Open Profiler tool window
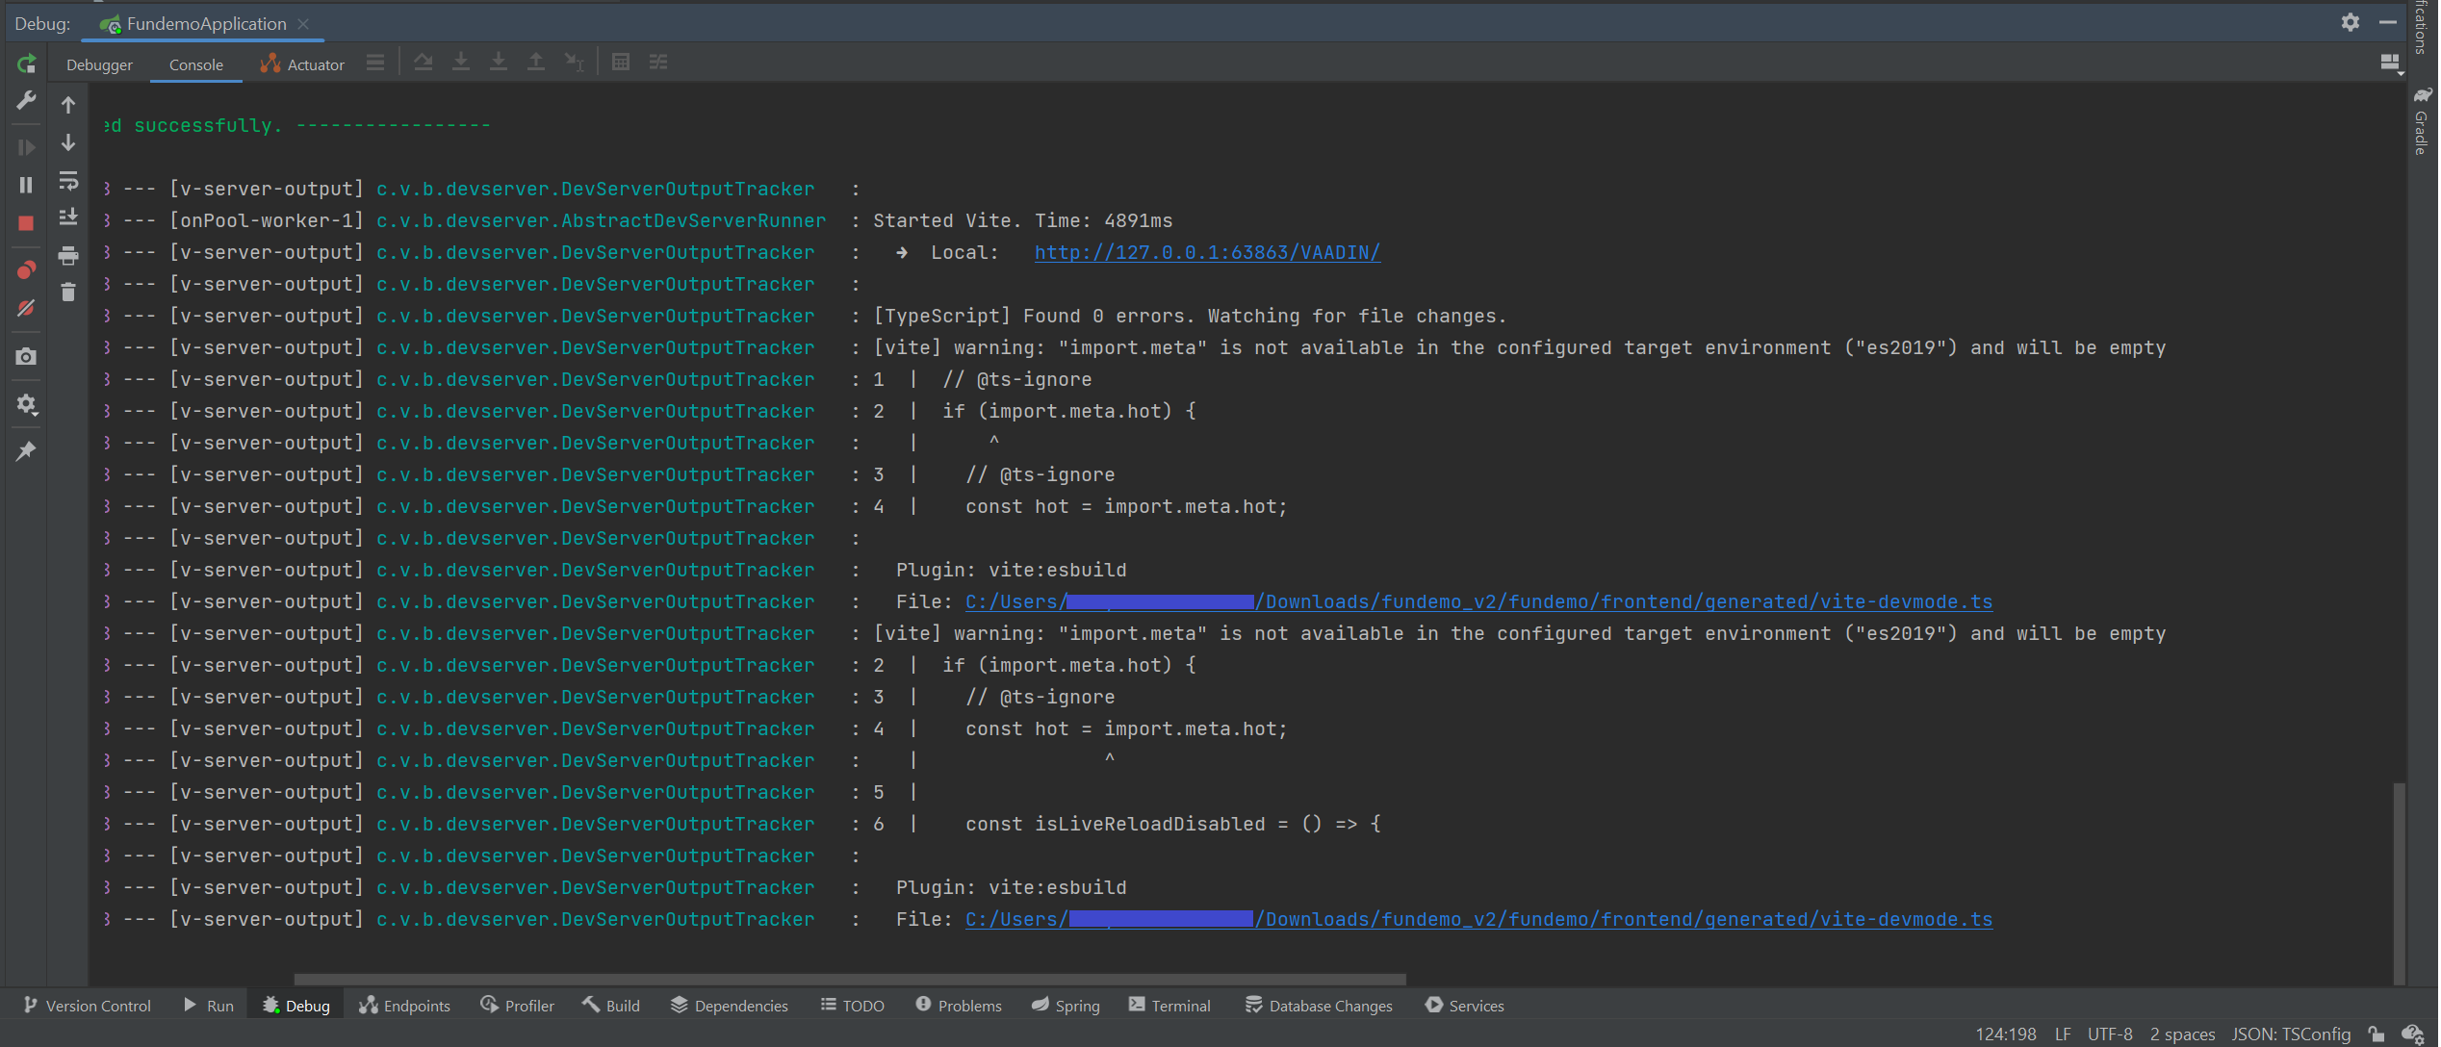This screenshot has height=1047, width=2441. (x=518, y=1006)
